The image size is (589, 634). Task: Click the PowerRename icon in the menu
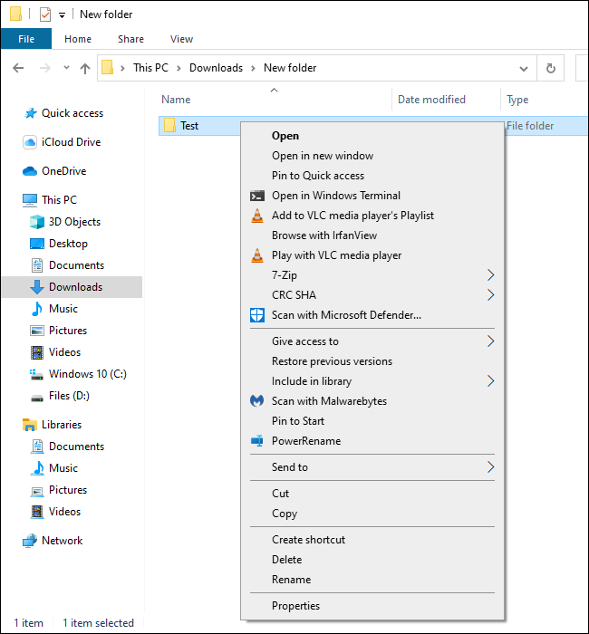(x=257, y=441)
